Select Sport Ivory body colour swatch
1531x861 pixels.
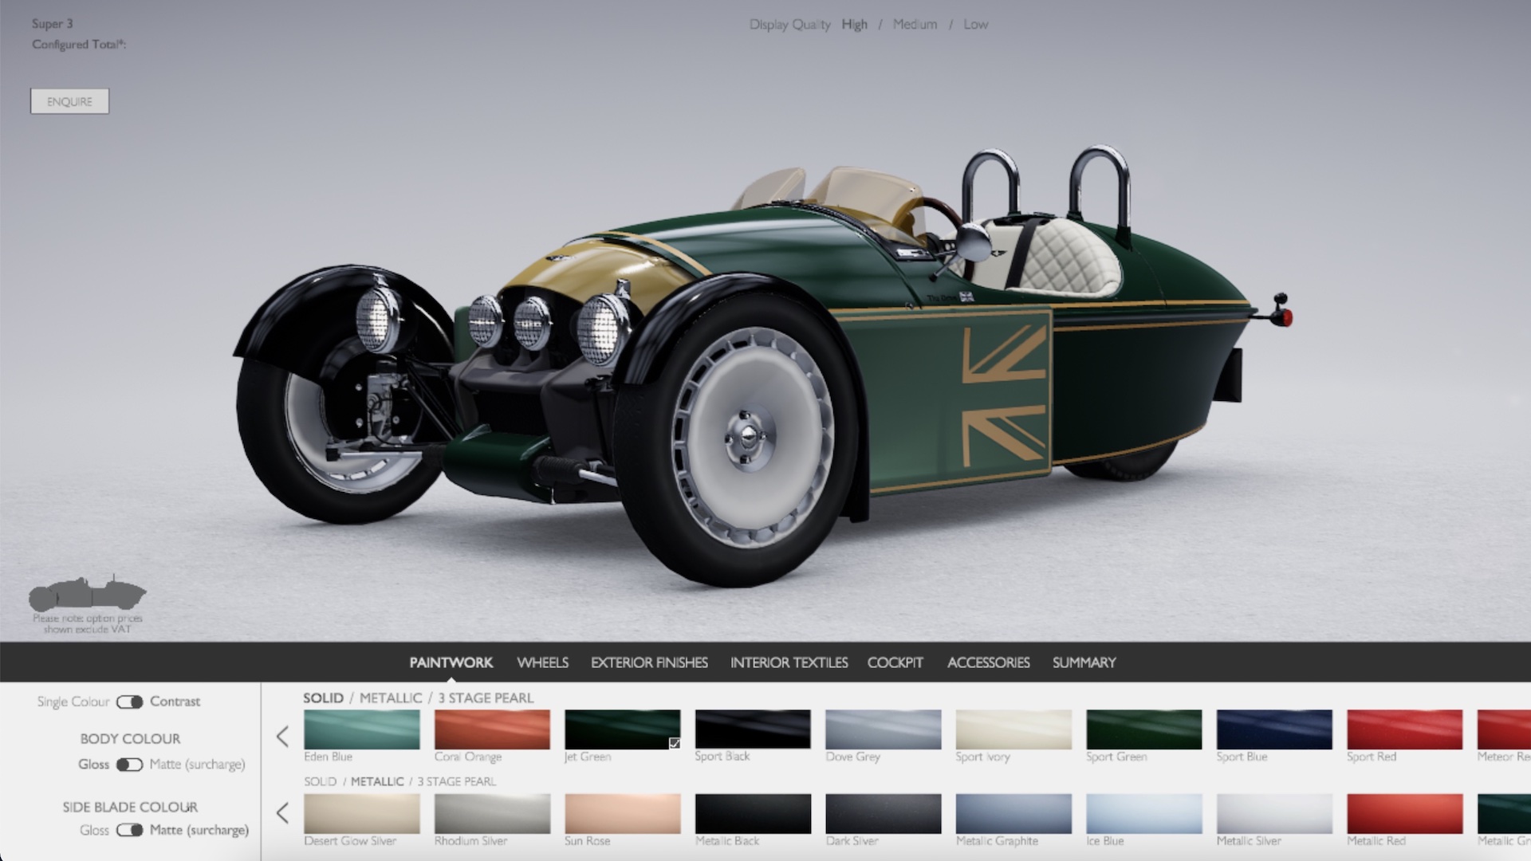click(x=1013, y=729)
